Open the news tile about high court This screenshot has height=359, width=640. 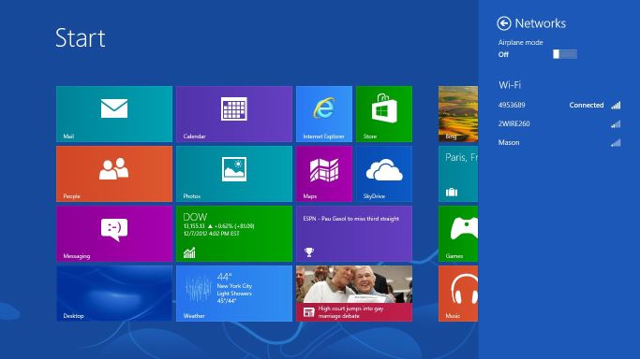[354, 294]
